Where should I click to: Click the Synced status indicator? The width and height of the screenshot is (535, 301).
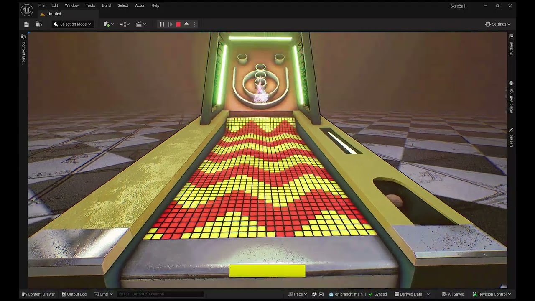[x=378, y=294]
